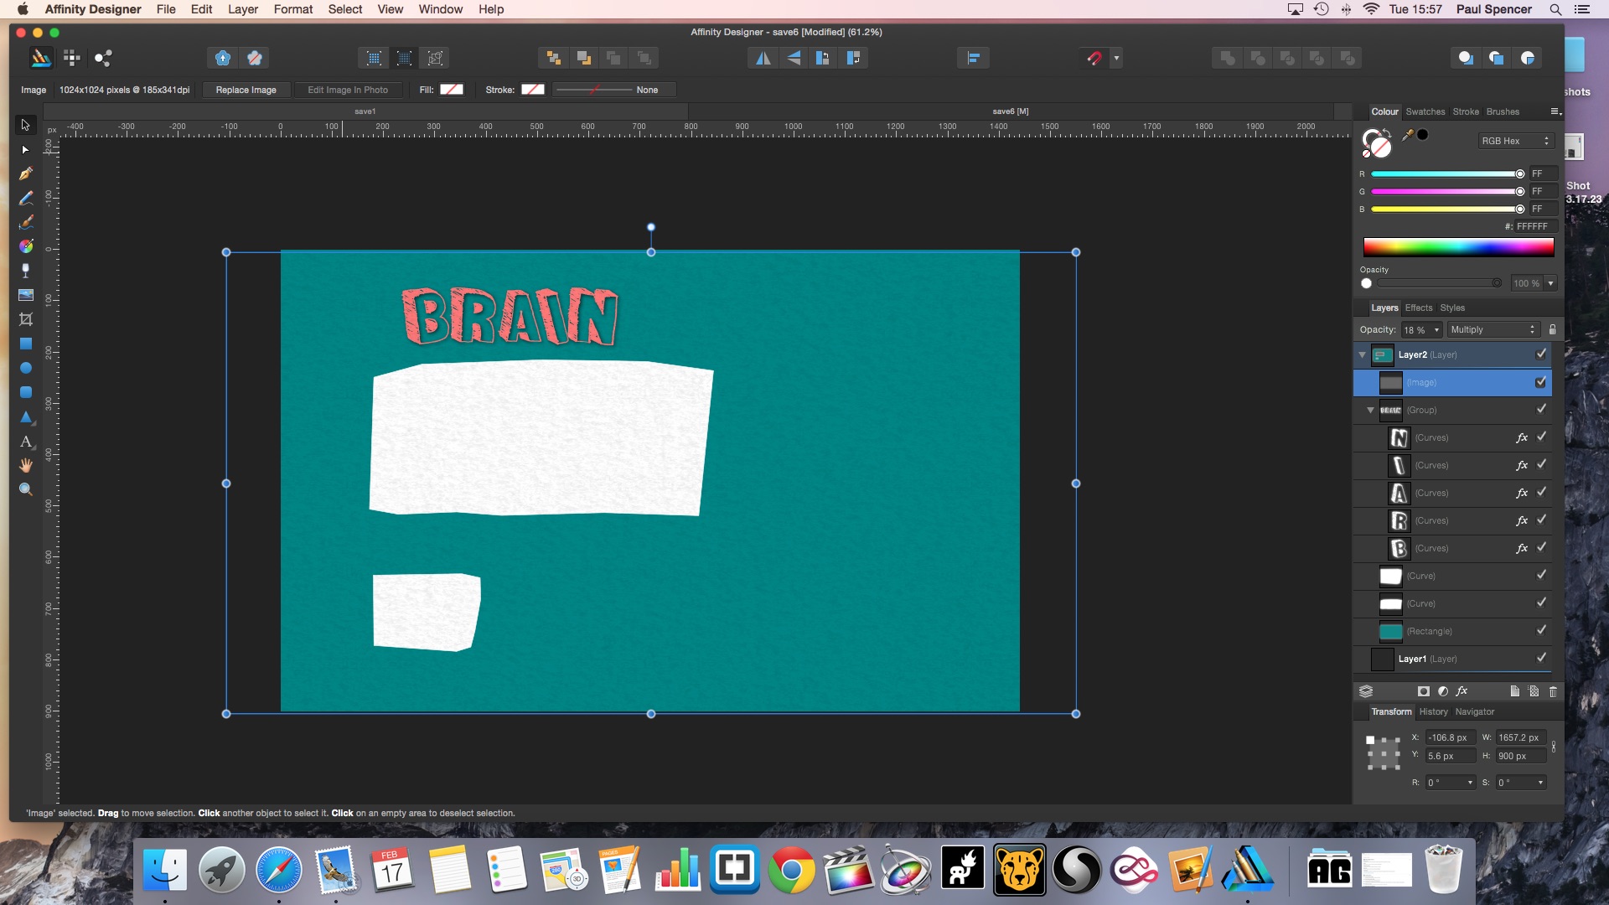The image size is (1609, 905).
Task: Toggle visibility of Layer1
Action: (1541, 658)
